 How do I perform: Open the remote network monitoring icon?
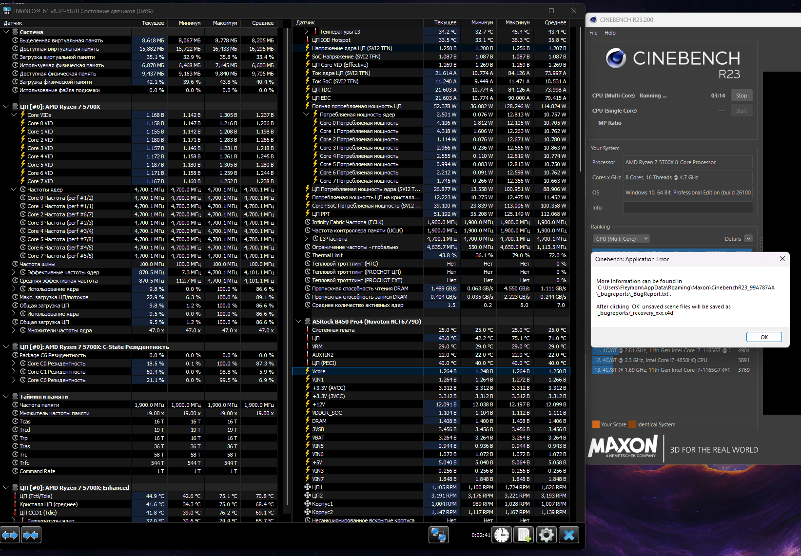pyautogui.click(x=438, y=535)
